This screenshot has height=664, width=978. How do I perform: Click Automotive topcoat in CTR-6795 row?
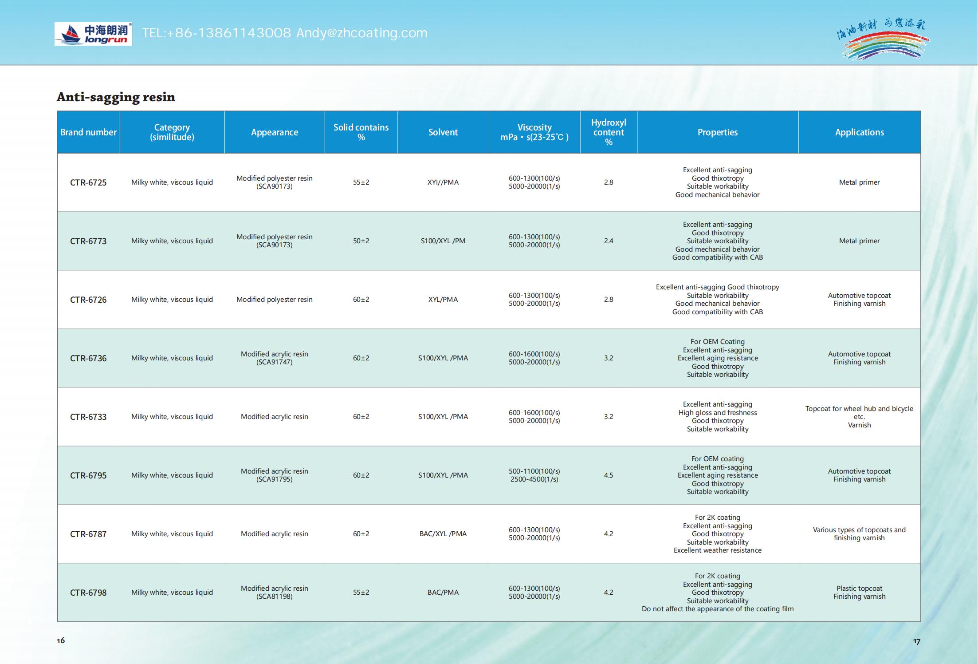860,471
